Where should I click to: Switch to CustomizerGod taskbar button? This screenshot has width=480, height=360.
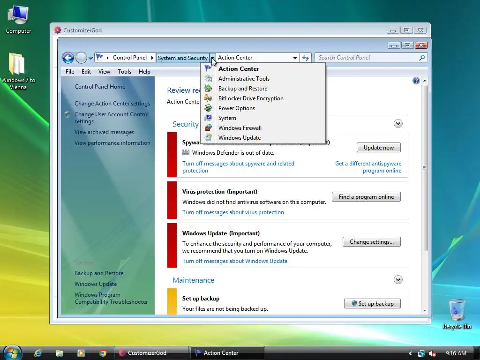(x=151, y=353)
